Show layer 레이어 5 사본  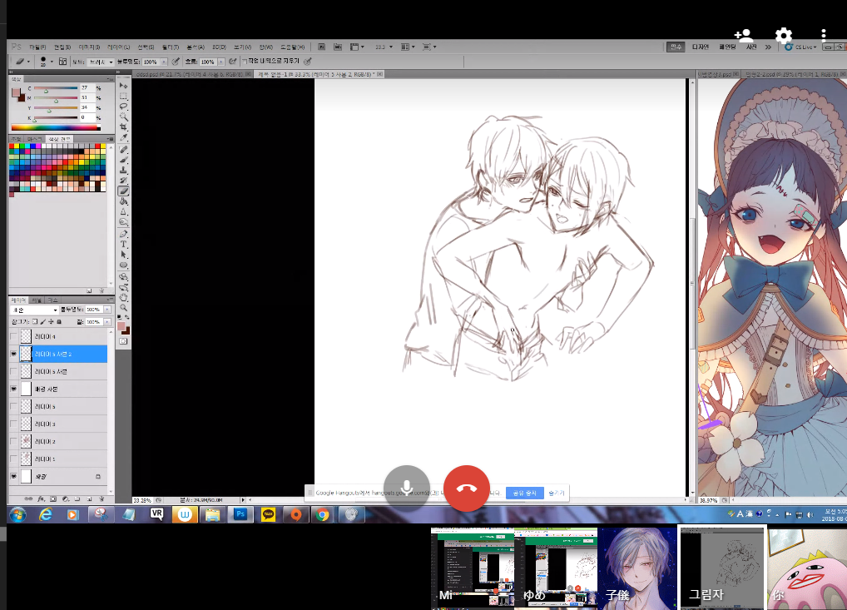[14, 372]
